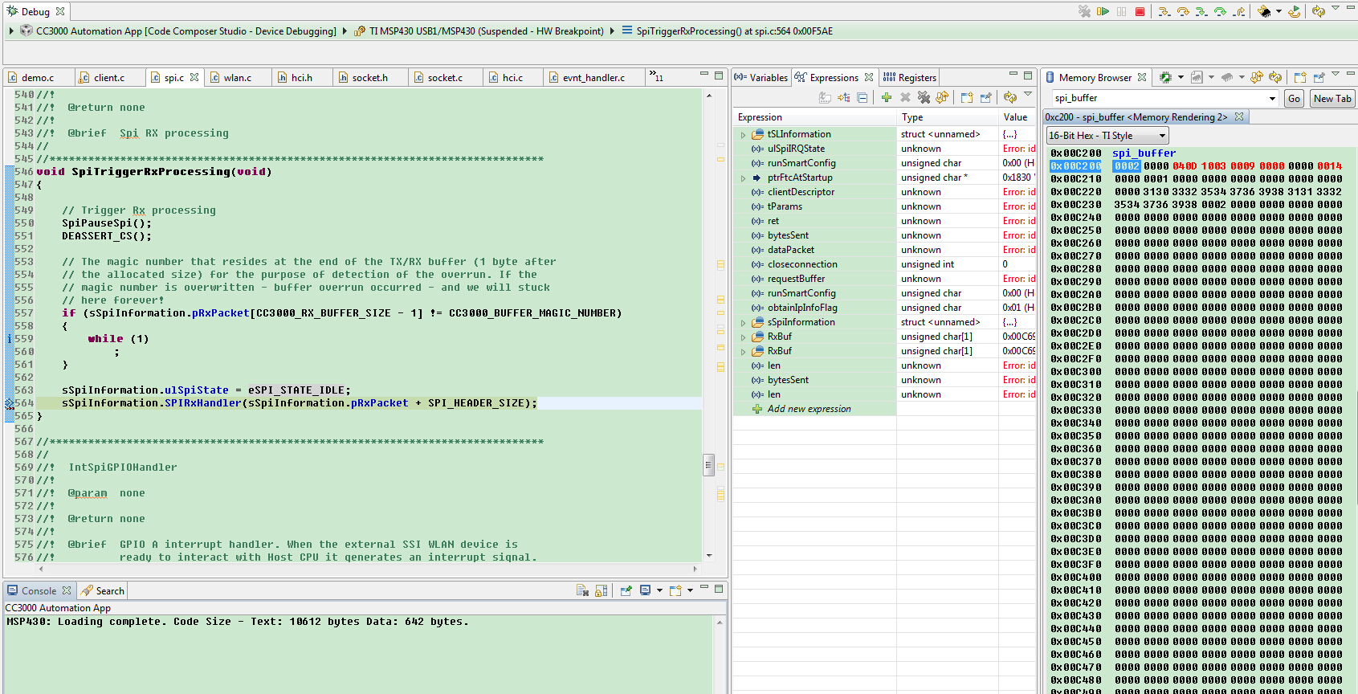Click the New Tab button
The image size is (1358, 694).
click(1332, 98)
